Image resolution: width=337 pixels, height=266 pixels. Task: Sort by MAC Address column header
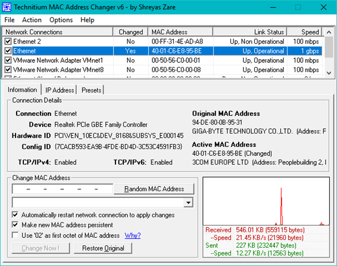point(180,32)
